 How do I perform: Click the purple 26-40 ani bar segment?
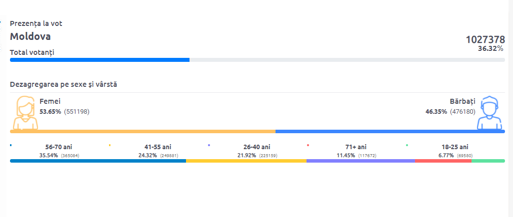coord(360,161)
